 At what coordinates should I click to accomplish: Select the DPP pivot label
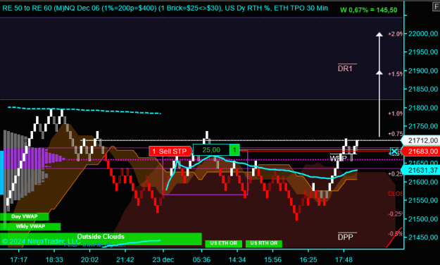coord(346,238)
